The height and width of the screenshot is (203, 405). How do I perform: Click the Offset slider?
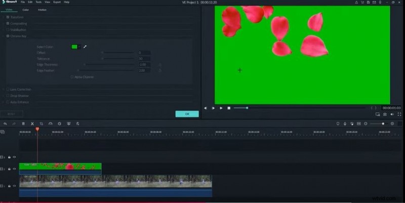pos(117,53)
